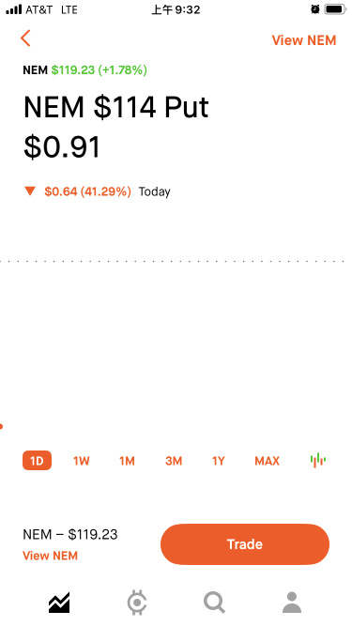Open View NEM link at top right
This screenshot has height=626, width=352.
(304, 40)
